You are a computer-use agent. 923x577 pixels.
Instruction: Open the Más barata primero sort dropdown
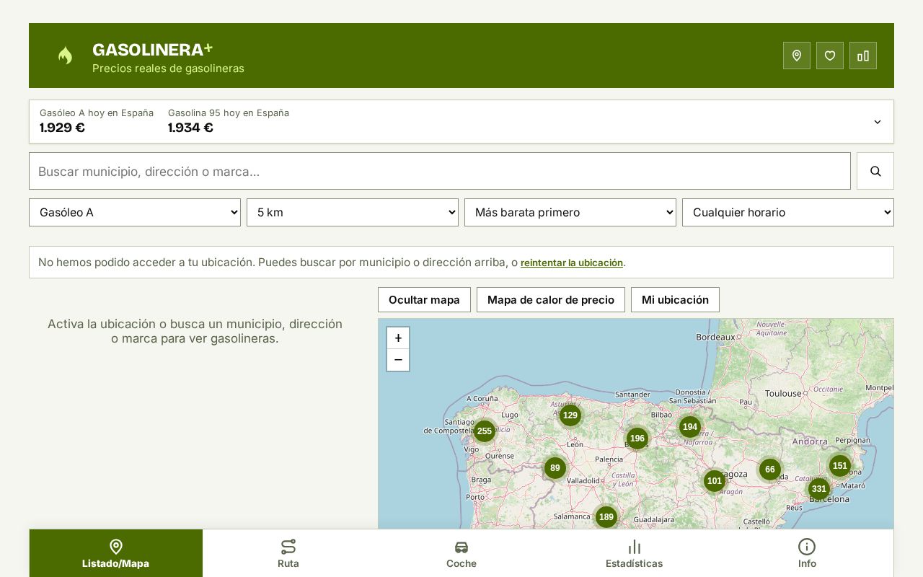click(570, 213)
